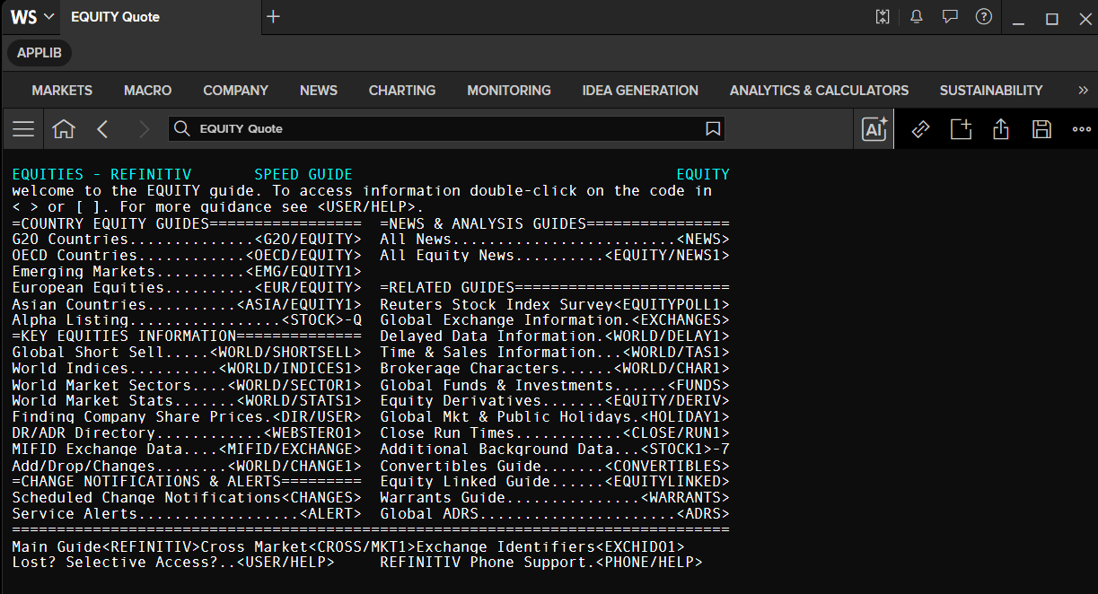Open the help question mark icon
The image size is (1098, 594).
click(x=984, y=17)
